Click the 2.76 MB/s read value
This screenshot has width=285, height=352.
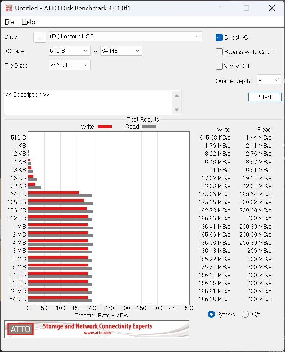pos(258,154)
